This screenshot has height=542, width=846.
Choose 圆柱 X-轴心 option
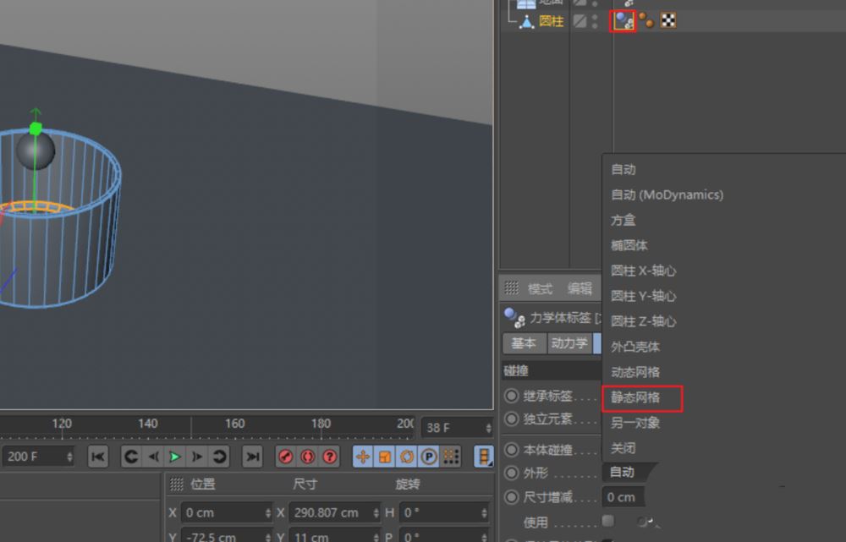pos(643,271)
